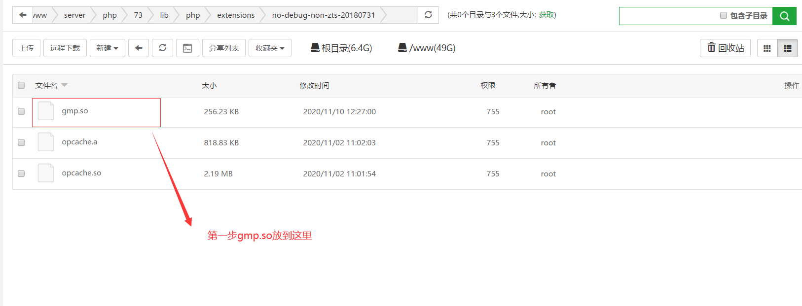
Task: Open the 分享列表 share list
Action: pos(224,48)
